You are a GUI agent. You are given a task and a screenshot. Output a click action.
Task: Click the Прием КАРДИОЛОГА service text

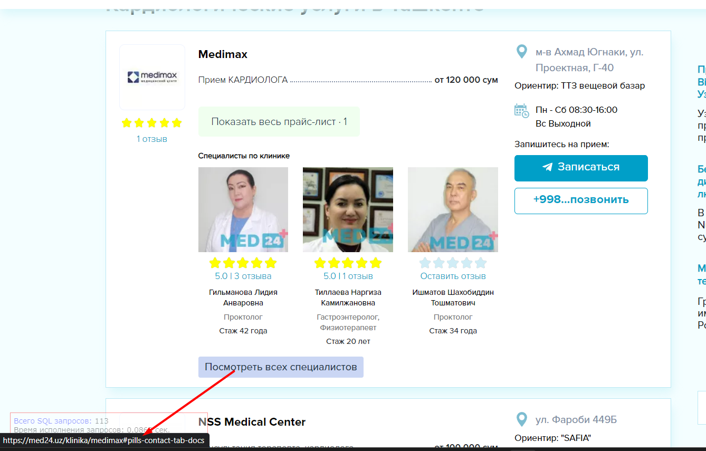coord(243,80)
